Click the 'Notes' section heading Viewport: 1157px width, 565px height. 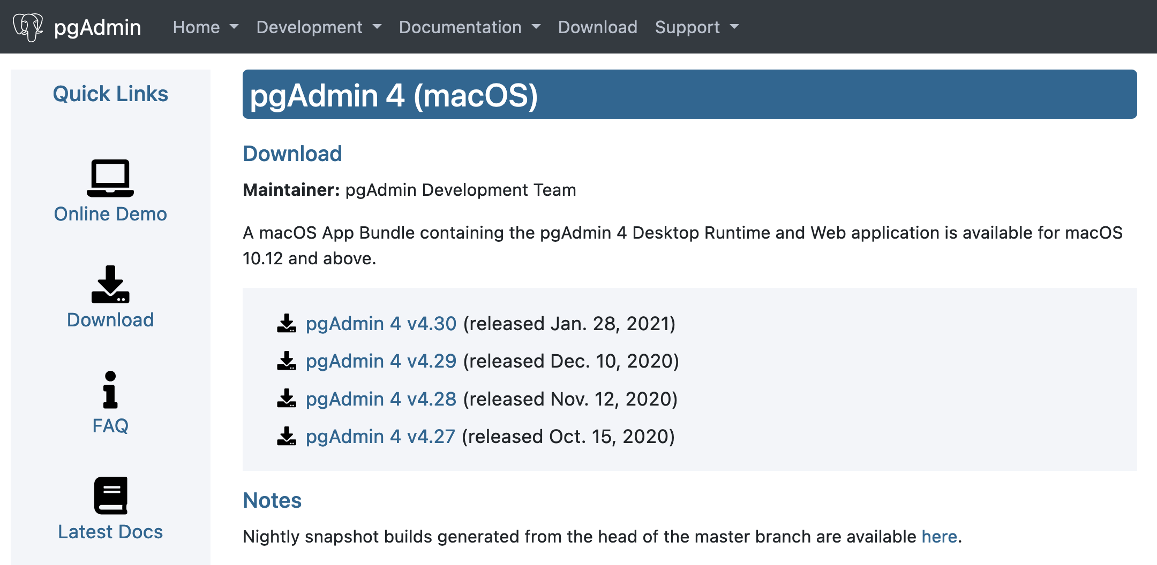[272, 500]
